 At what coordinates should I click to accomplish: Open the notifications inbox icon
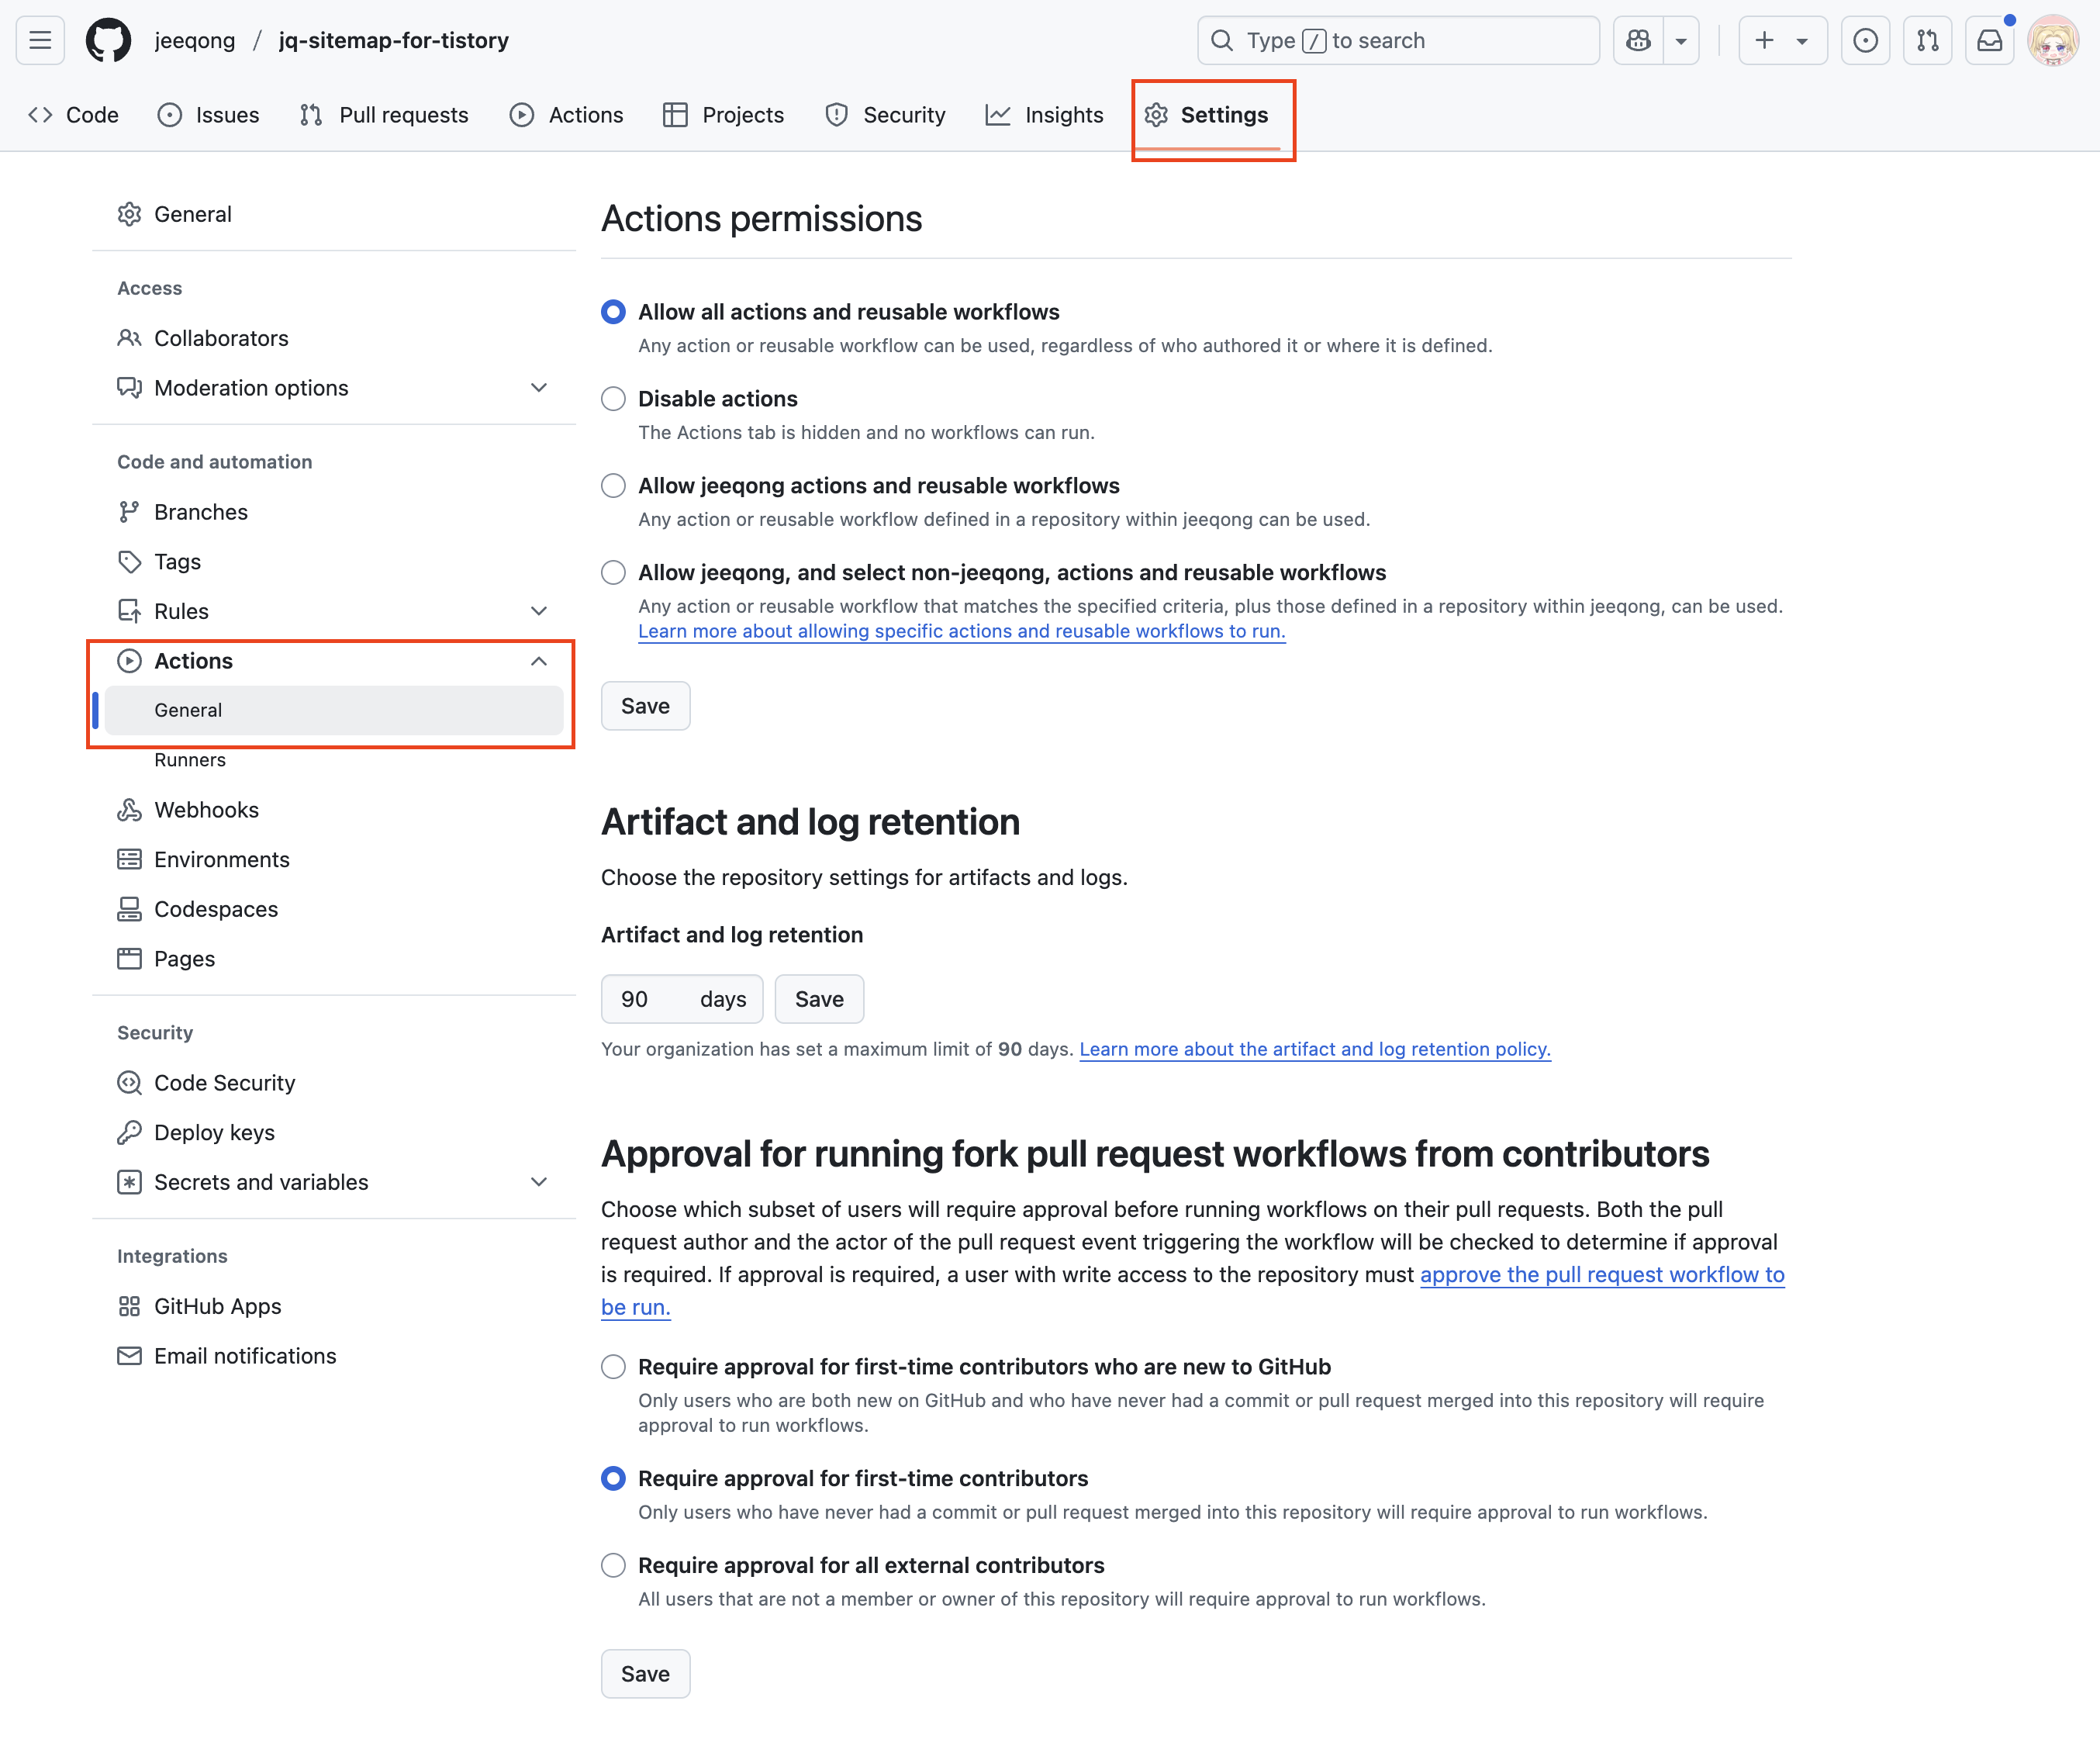(x=1990, y=40)
